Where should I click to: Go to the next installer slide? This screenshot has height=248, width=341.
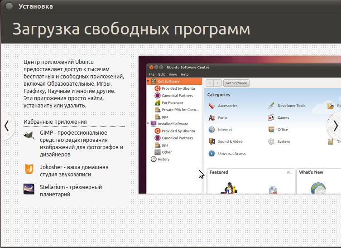point(335,126)
